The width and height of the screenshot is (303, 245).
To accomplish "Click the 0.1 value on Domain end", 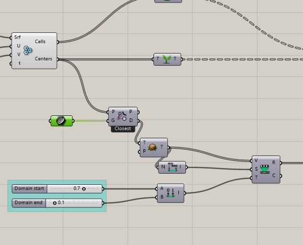I will 61,202.
